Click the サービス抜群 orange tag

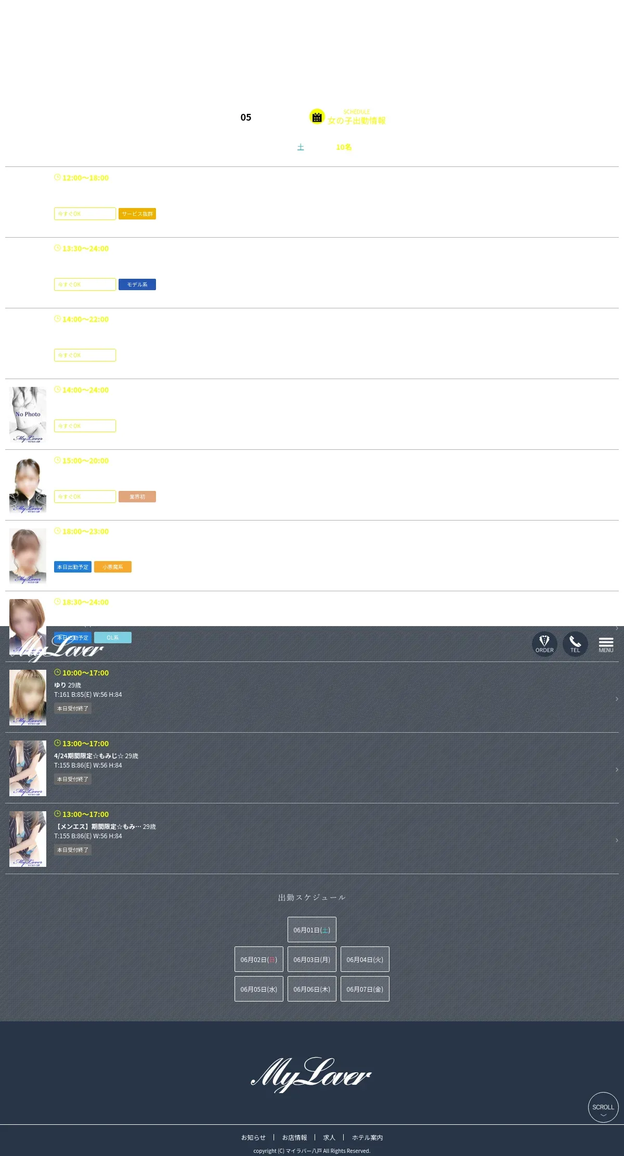pos(137,214)
